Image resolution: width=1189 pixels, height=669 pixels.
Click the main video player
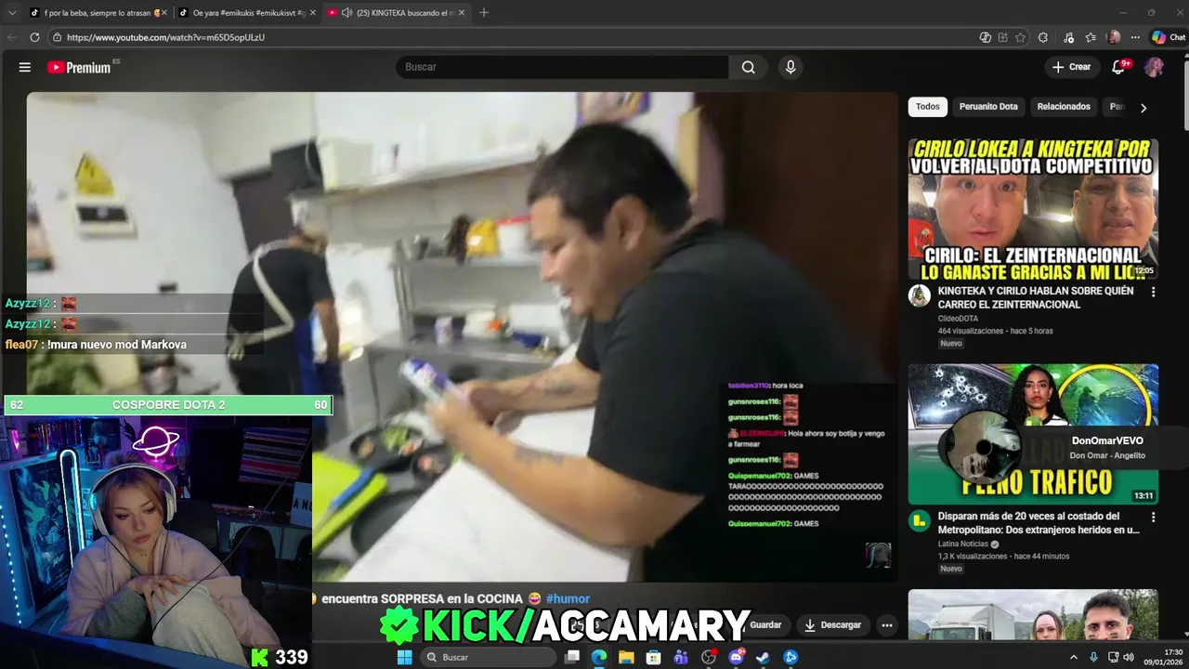[x=462, y=336]
